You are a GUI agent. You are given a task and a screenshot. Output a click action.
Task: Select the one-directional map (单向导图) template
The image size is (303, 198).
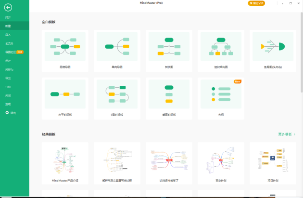point(117,51)
